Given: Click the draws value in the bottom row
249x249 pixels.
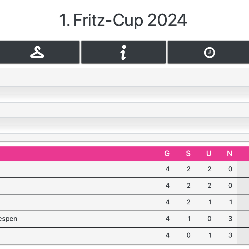Looking at the screenshot, I should (x=209, y=235).
